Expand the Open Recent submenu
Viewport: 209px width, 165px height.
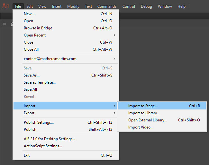pyautogui.click(x=66, y=35)
